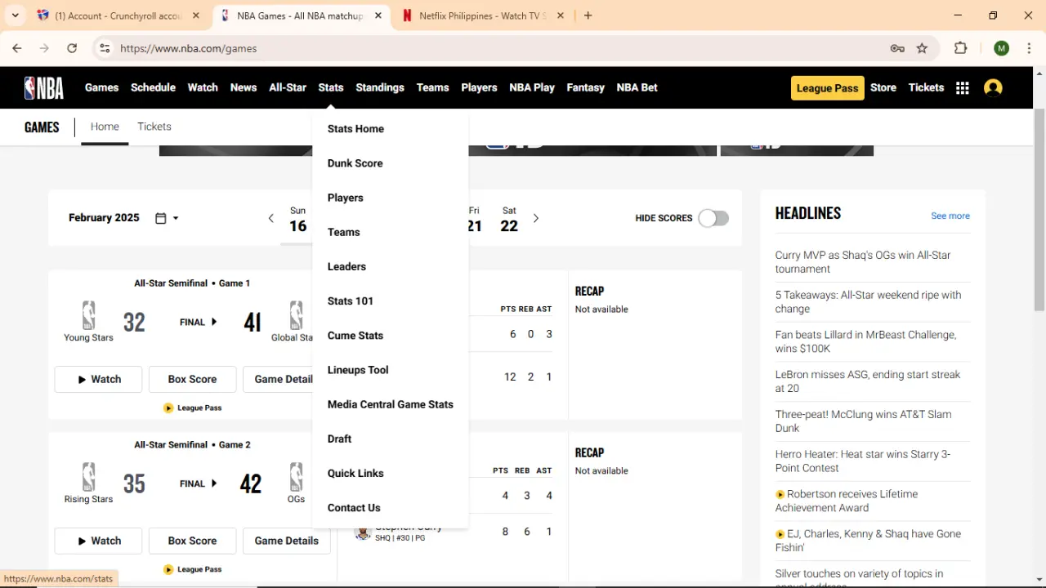
Task: Select Sunday 16 in the date strip
Action: click(x=298, y=220)
